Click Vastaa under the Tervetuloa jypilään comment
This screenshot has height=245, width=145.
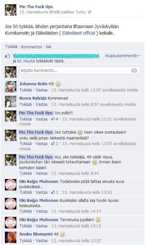tap(42, 226)
